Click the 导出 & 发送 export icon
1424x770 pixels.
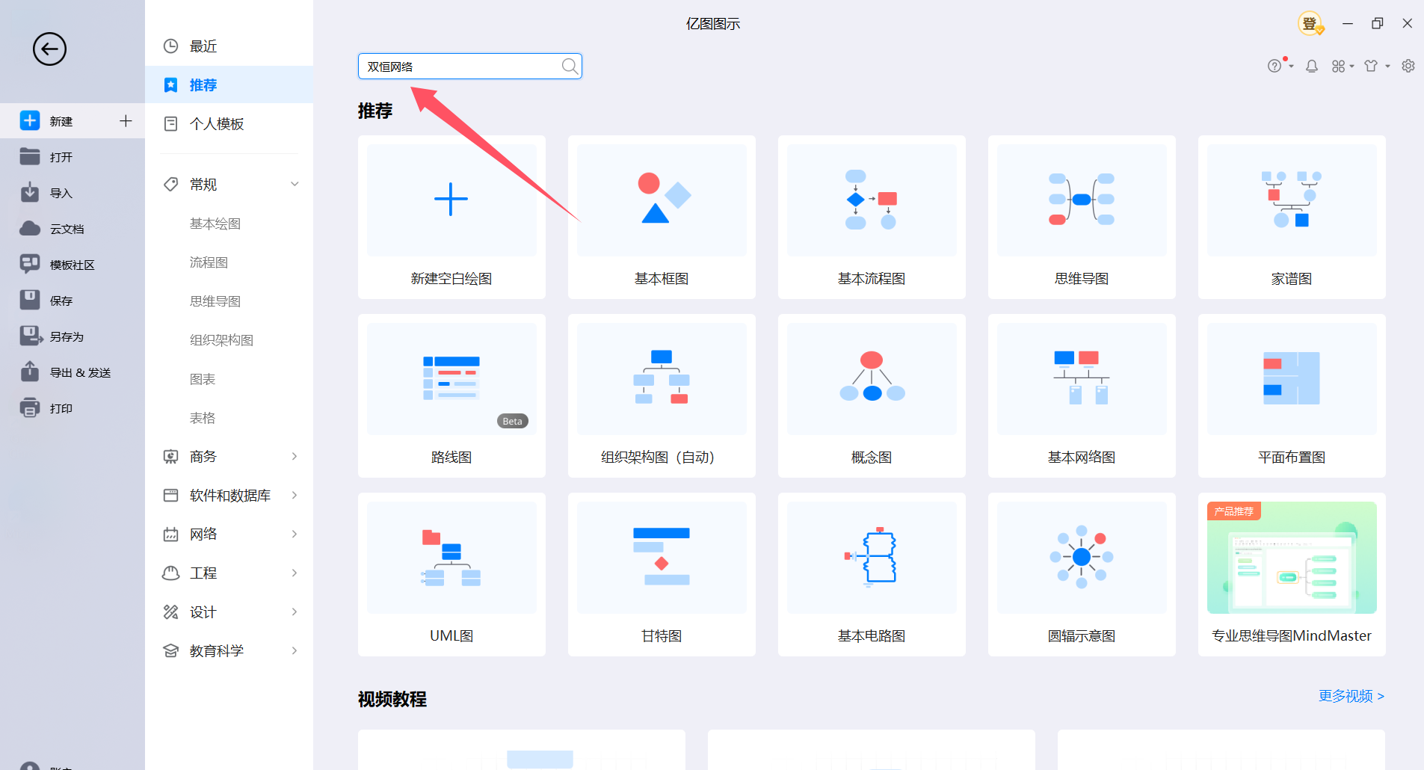click(30, 372)
